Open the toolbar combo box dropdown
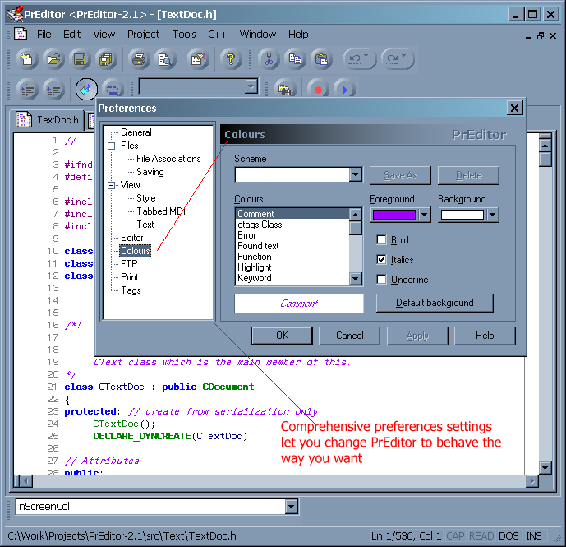The width and height of the screenshot is (566, 547). 251,86
